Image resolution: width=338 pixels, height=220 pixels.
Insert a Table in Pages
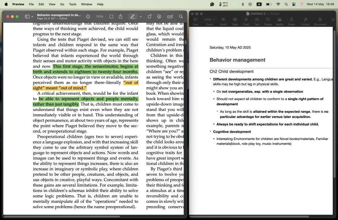pos(235,21)
